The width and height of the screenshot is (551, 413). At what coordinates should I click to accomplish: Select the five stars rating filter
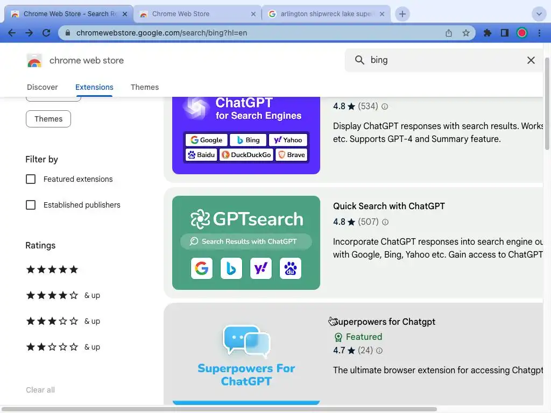(52, 270)
